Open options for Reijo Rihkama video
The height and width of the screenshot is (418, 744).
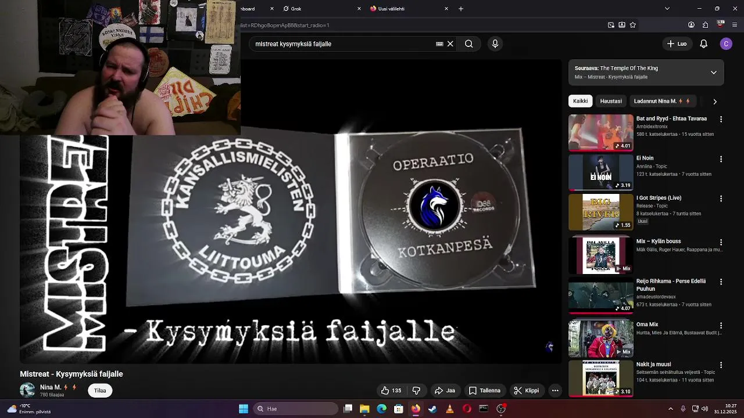coord(721,282)
